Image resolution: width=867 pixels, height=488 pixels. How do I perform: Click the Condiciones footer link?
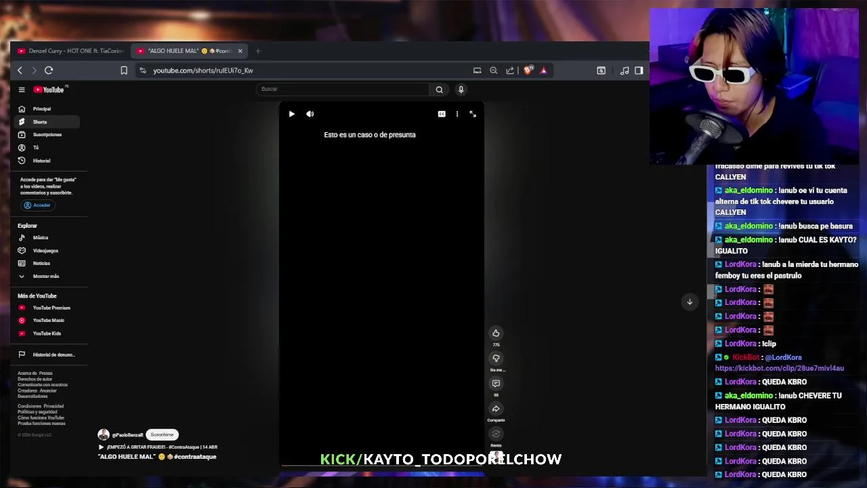click(30, 406)
